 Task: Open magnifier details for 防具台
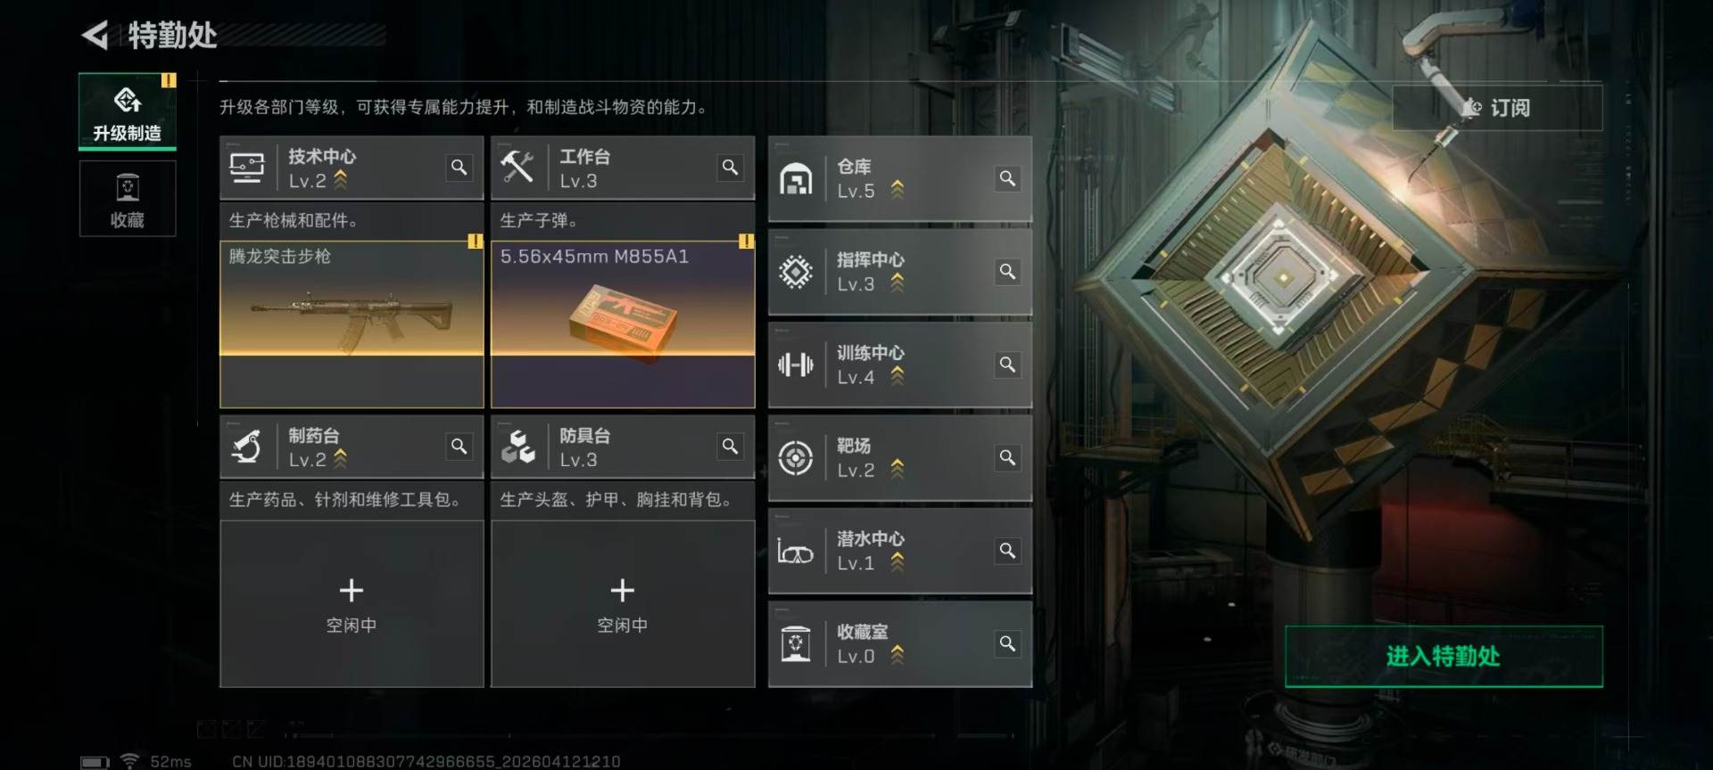pos(730,446)
